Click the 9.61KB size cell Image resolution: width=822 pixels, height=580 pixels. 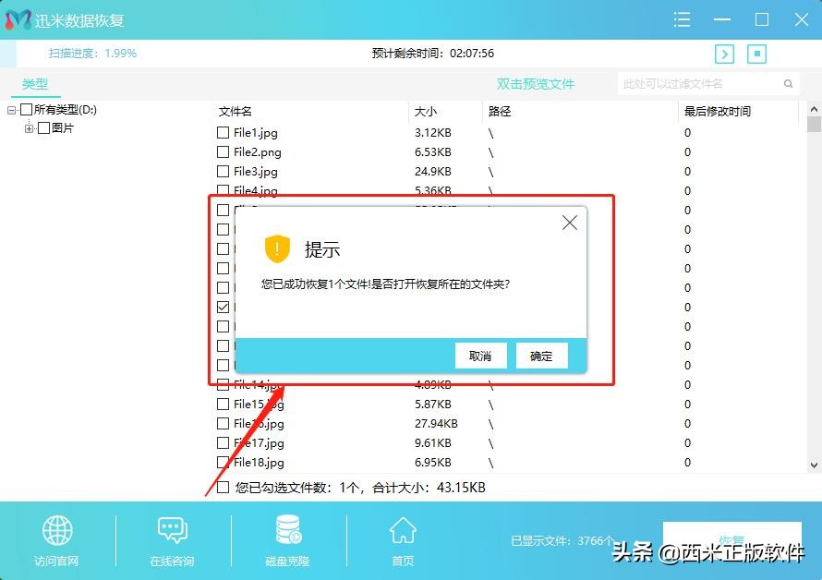[x=433, y=443]
